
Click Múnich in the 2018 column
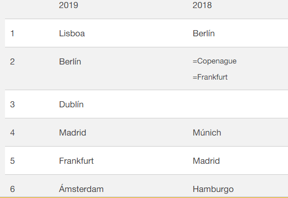coord(207,133)
